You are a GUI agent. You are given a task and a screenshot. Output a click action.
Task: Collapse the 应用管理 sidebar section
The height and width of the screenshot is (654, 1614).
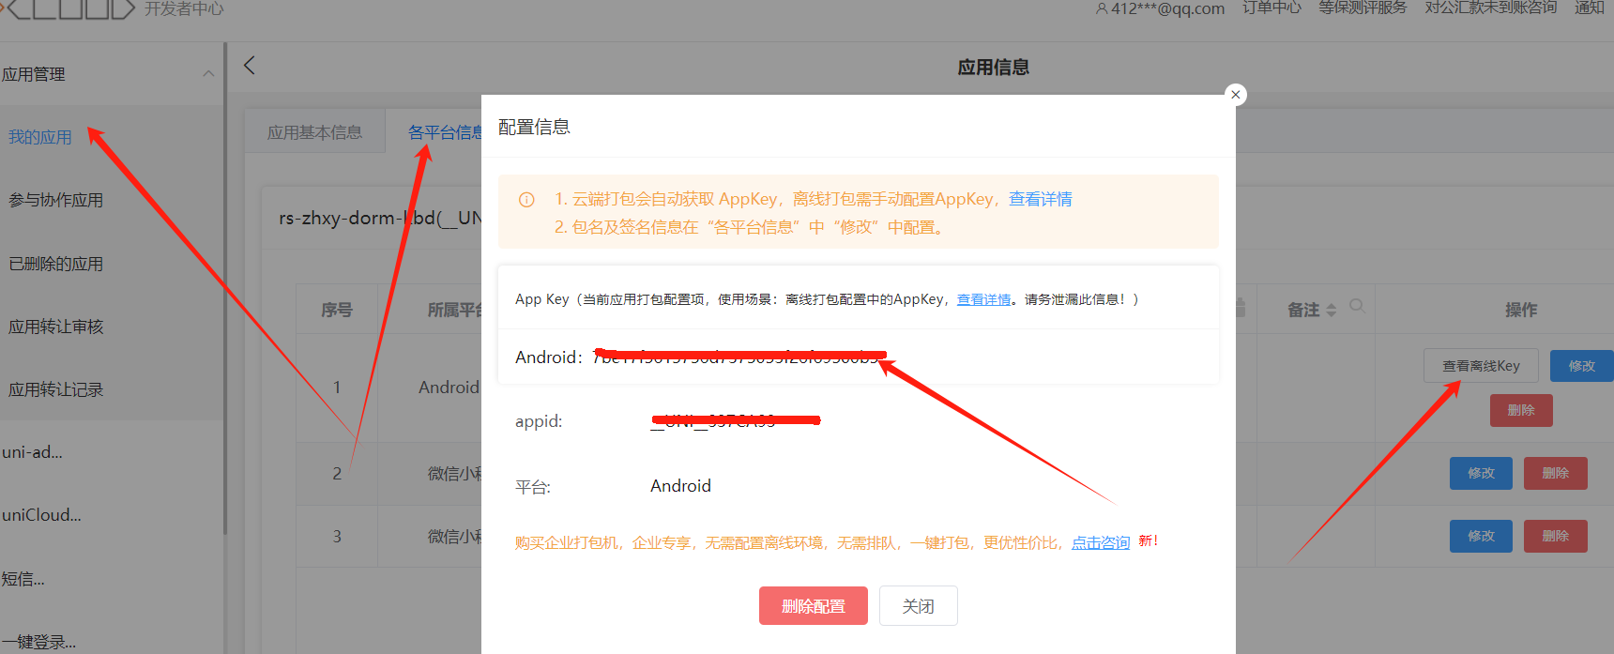[x=208, y=74]
